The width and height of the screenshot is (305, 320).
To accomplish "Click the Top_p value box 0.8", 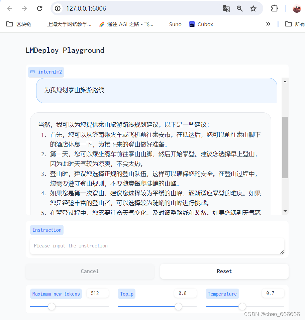I will (185, 293).
